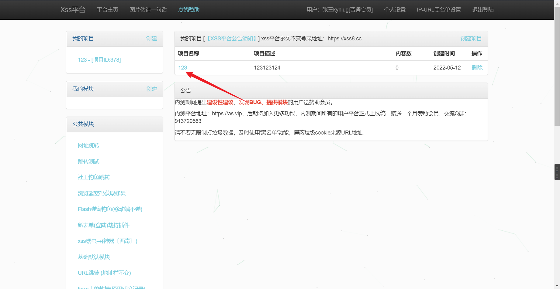Click 创建 in the 我的项目 sidebar panel
The image size is (560, 289).
point(151,39)
